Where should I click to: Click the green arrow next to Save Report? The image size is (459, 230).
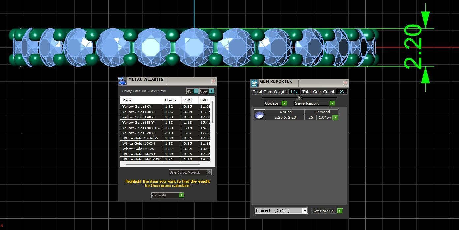(x=332, y=103)
